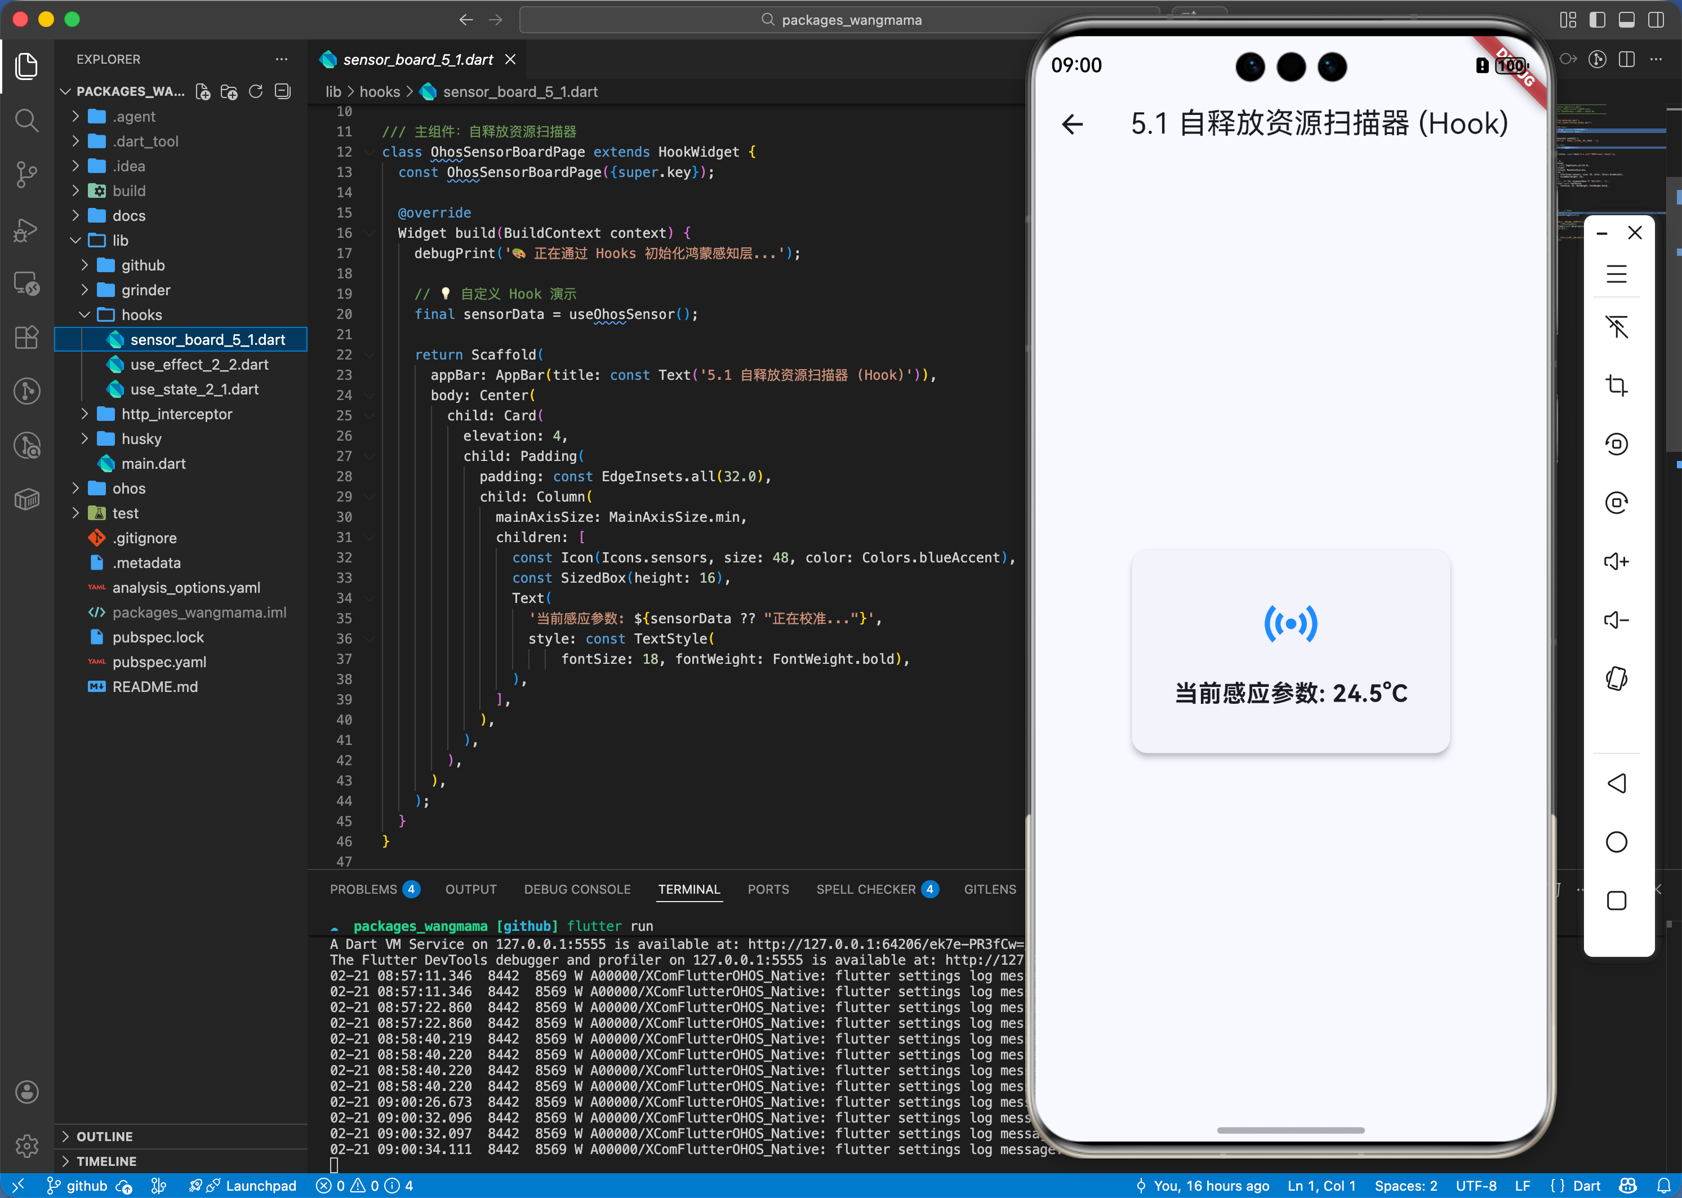
Task: Click github branch in status bar
Action: click(x=77, y=1186)
